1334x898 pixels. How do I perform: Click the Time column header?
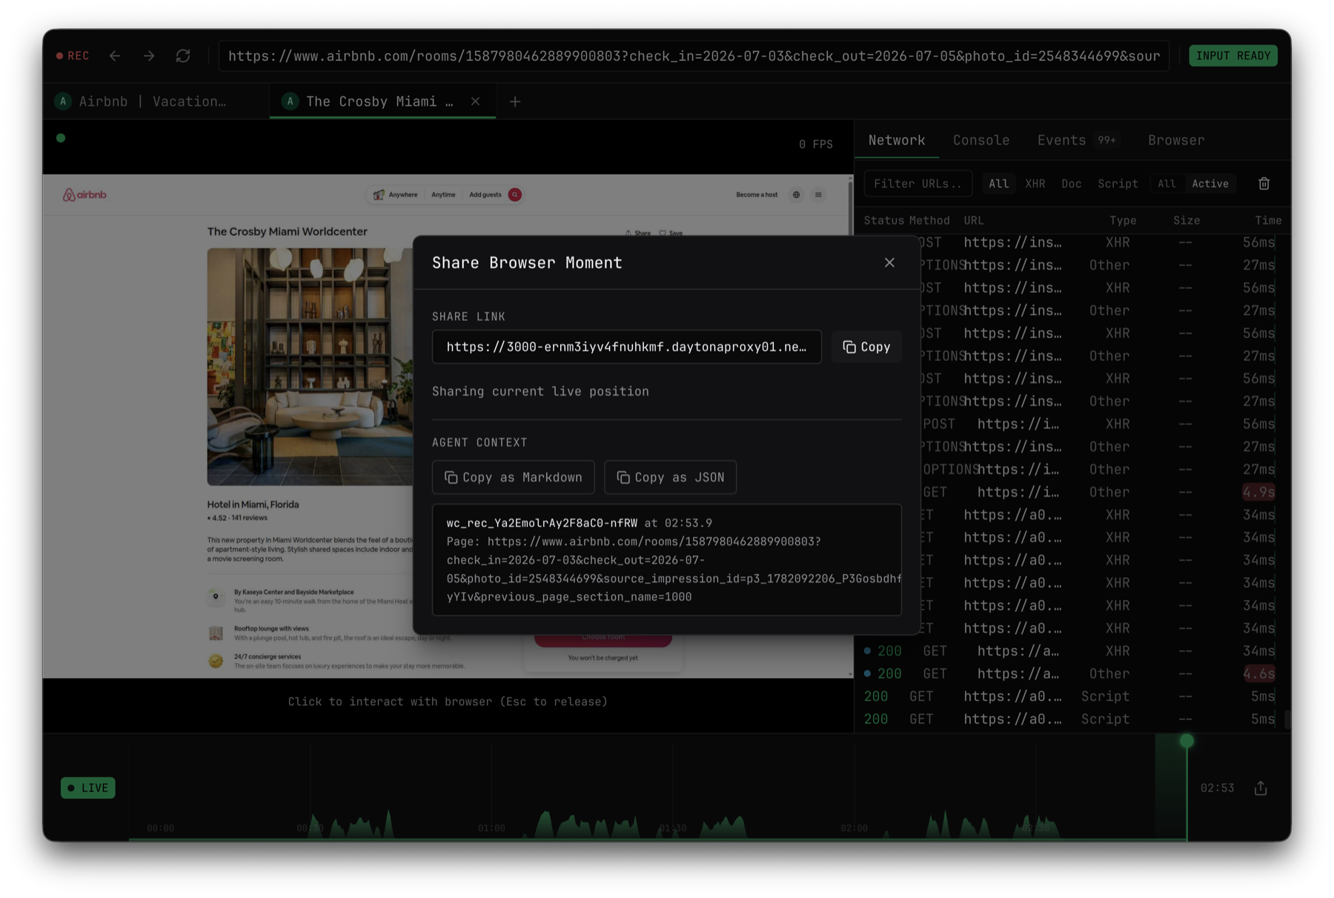(1268, 220)
